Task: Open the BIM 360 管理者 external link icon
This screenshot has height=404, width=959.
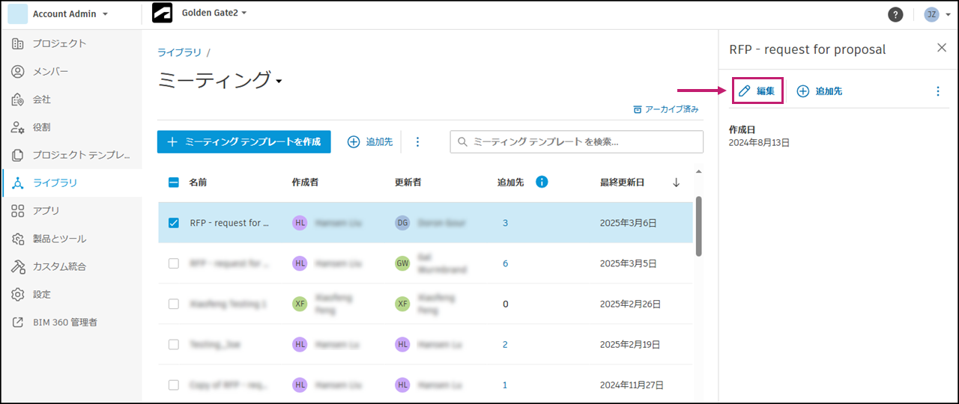Action: [x=18, y=322]
